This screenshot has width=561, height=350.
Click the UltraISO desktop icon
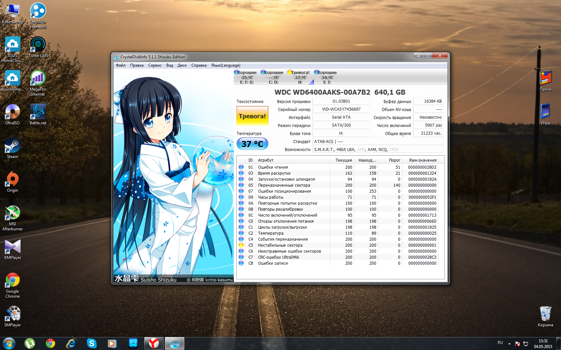(x=13, y=114)
